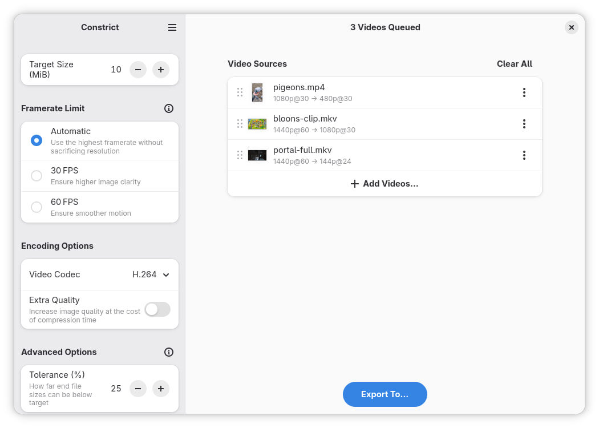Click drag handle for pigeons.mp4

240,92
